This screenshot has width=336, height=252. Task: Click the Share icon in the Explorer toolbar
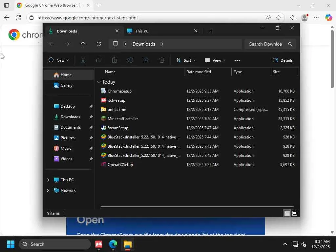coord(146,60)
